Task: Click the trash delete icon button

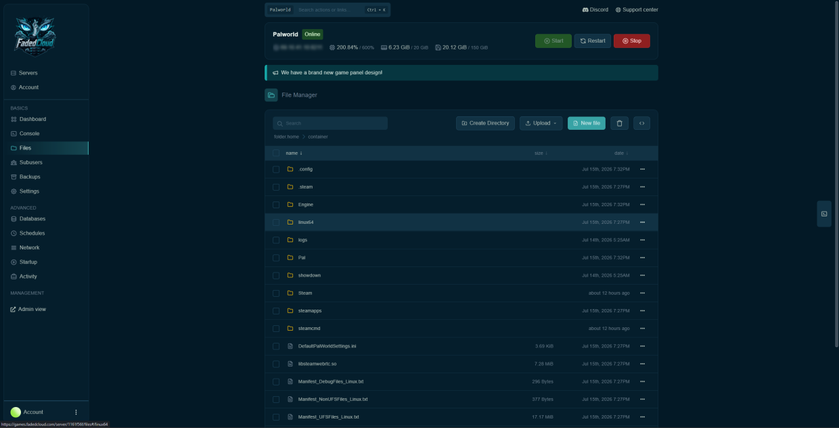Action: tap(620, 123)
